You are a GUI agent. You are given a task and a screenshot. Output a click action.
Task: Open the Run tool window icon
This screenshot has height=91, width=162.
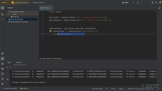3,59
